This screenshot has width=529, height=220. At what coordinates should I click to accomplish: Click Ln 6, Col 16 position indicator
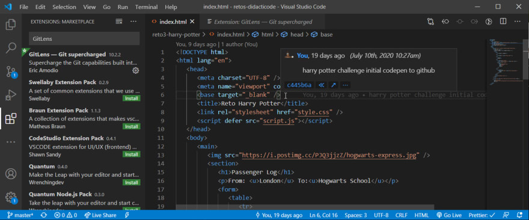323,215
